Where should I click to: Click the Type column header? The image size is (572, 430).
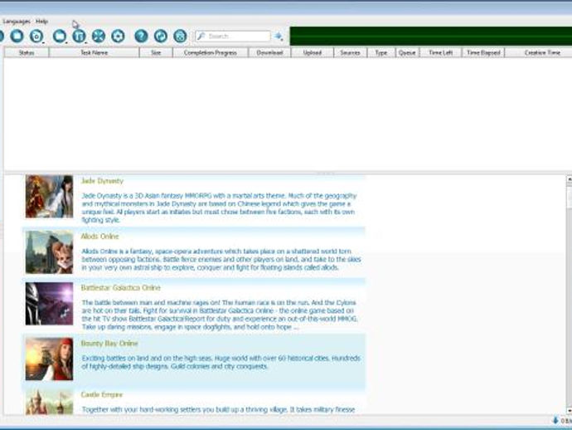pos(381,52)
